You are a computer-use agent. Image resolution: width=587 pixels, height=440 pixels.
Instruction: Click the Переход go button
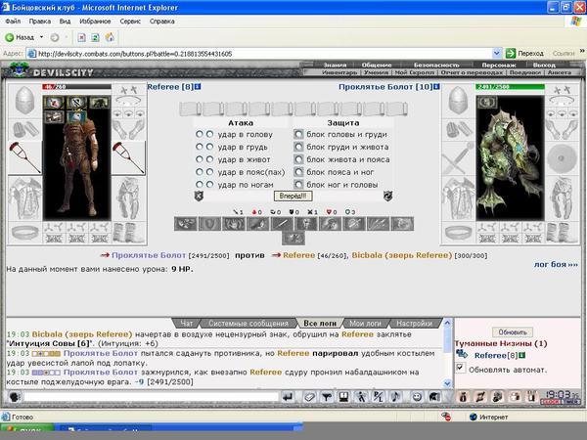coord(524,54)
